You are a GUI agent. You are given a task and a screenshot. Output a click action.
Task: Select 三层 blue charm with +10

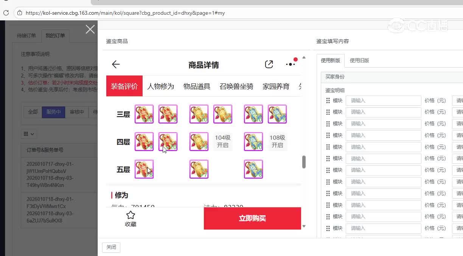pos(253,114)
